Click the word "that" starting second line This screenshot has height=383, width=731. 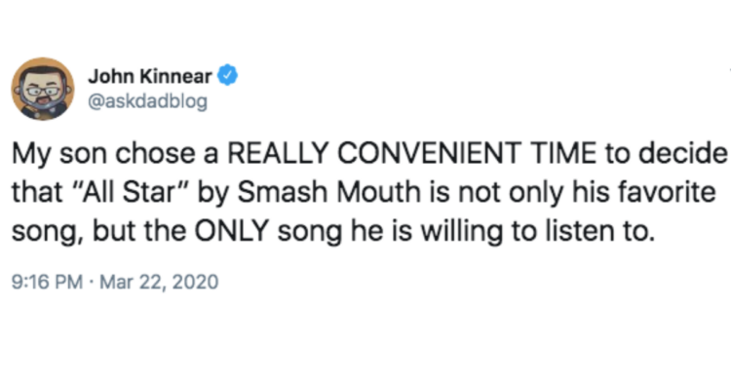(37, 191)
